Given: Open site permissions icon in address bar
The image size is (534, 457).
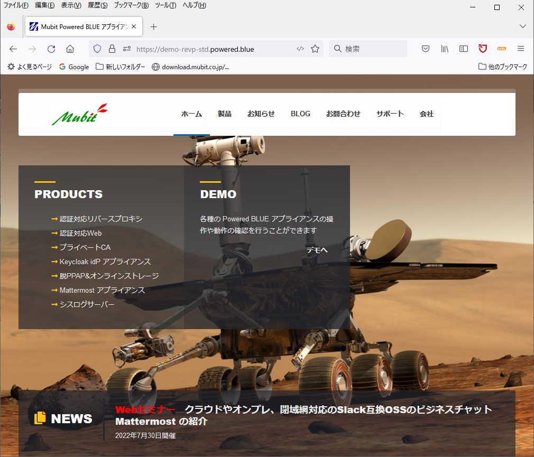Looking at the screenshot, I should click(127, 49).
